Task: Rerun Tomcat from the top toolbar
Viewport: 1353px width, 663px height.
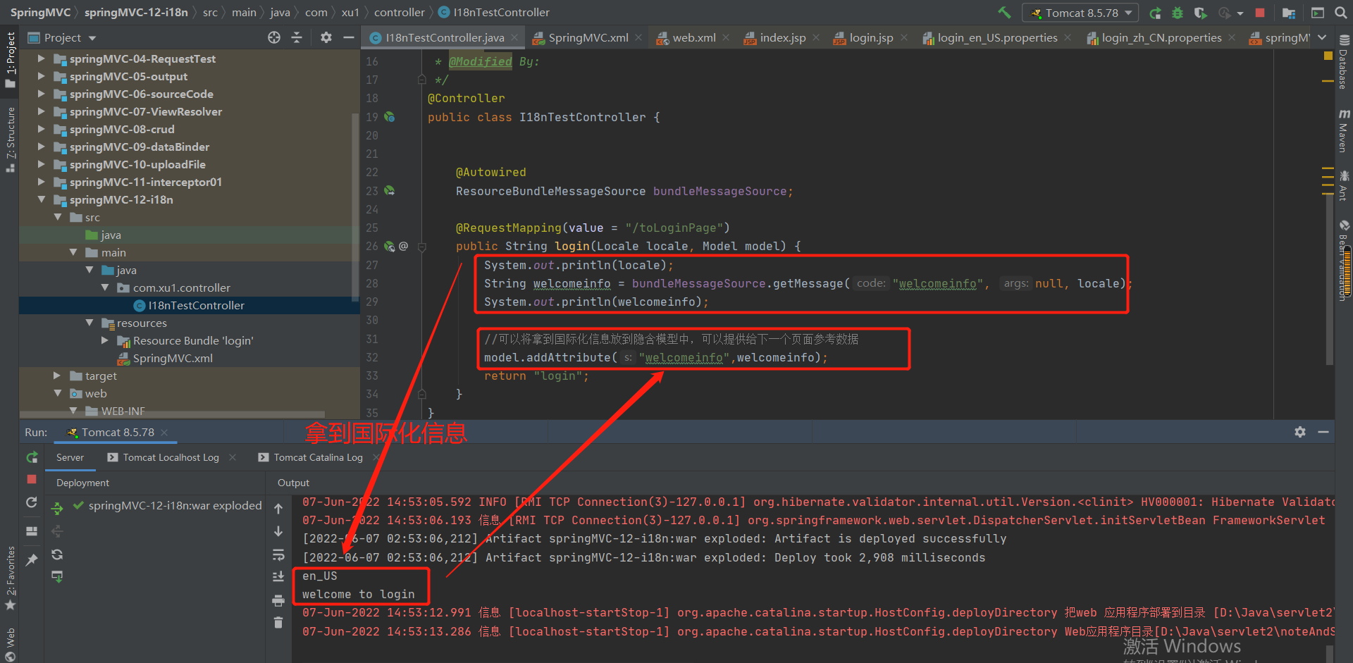Action: [x=1155, y=13]
